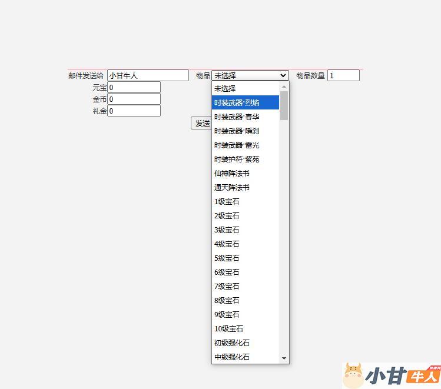Pick 时装武器·瞬刹 in the item list
441x389 pixels.
pos(245,131)
